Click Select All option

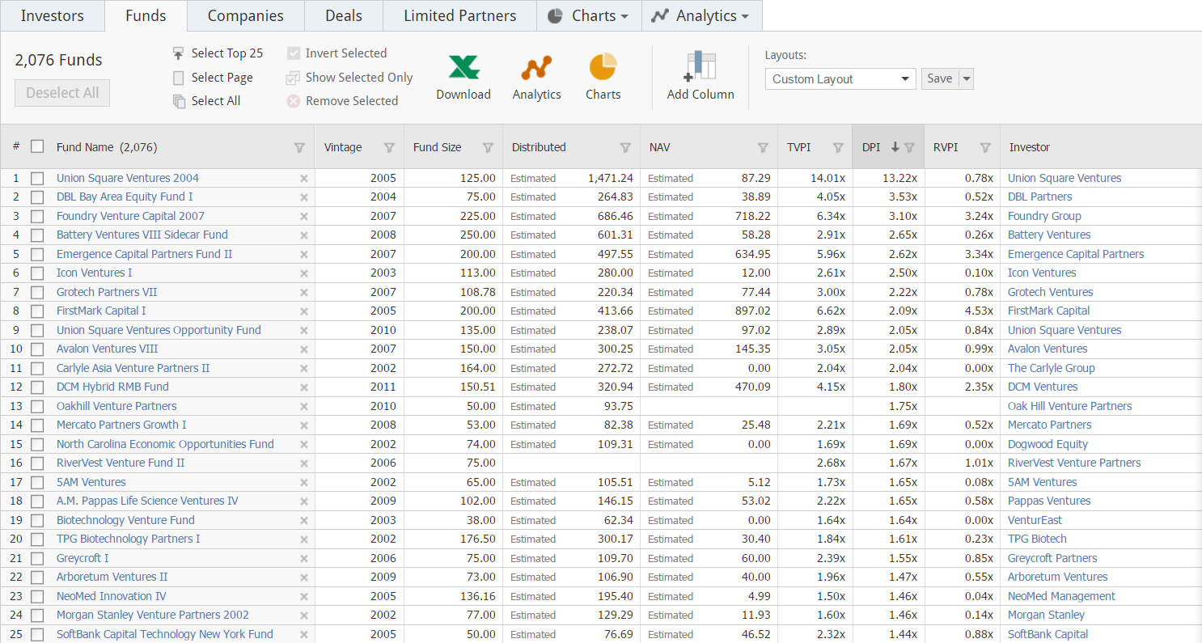pos(206,101)
